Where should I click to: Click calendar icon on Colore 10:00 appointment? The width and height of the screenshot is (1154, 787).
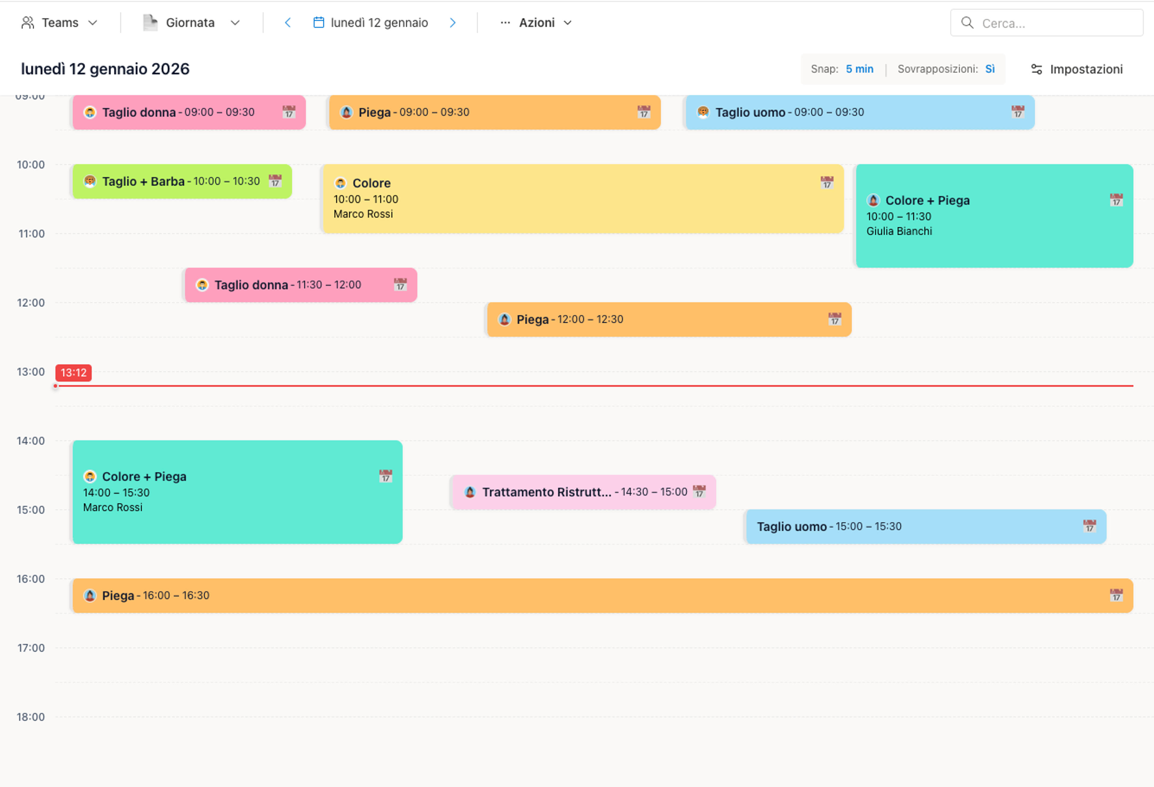coord(827,183)
